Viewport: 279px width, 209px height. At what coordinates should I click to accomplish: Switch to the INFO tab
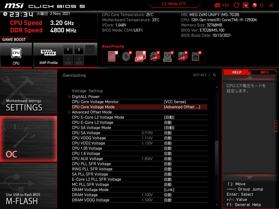264,72
